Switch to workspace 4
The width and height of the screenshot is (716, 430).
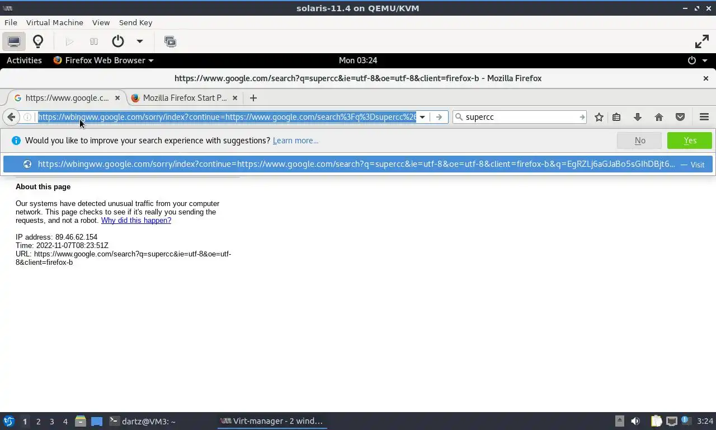tap(65, 421)
